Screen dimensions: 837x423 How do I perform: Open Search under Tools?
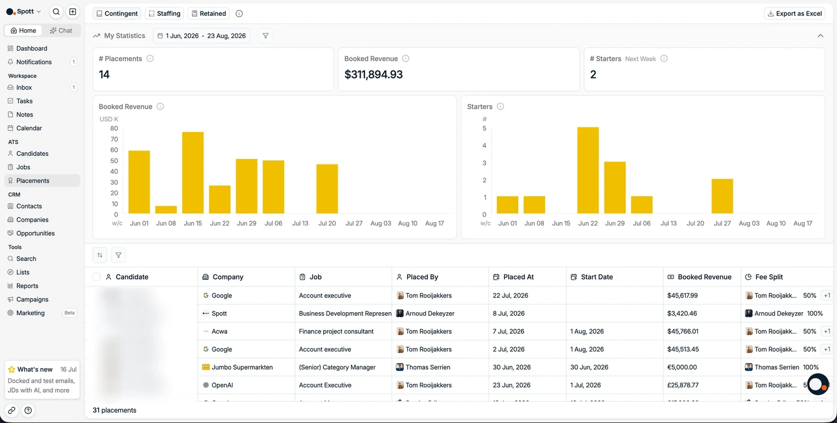pyautogui.click(x=42, y=259)
